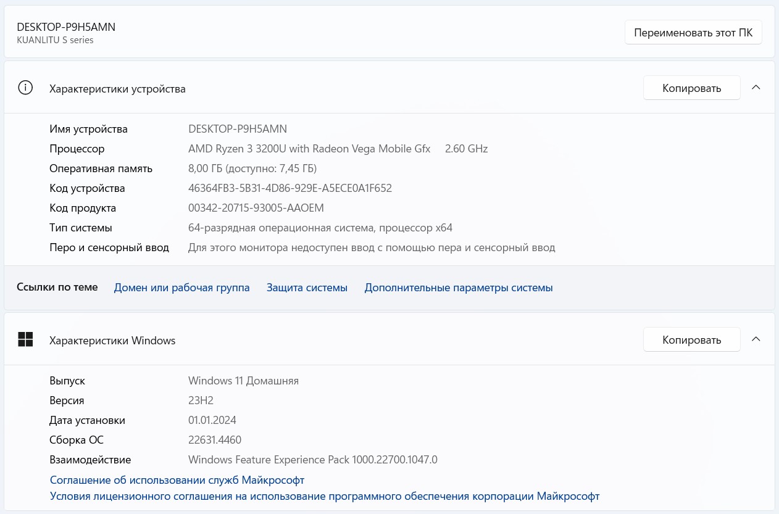Copy Windows specifications with Копировать
This screenshot has height=514, width=779.
click(x=691, y=340)
